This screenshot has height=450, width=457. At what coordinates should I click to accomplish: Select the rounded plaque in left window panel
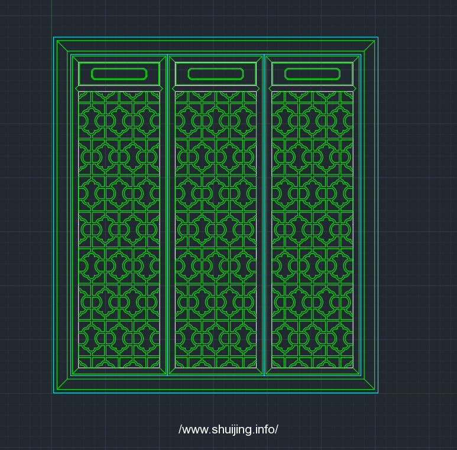point(119,74)
